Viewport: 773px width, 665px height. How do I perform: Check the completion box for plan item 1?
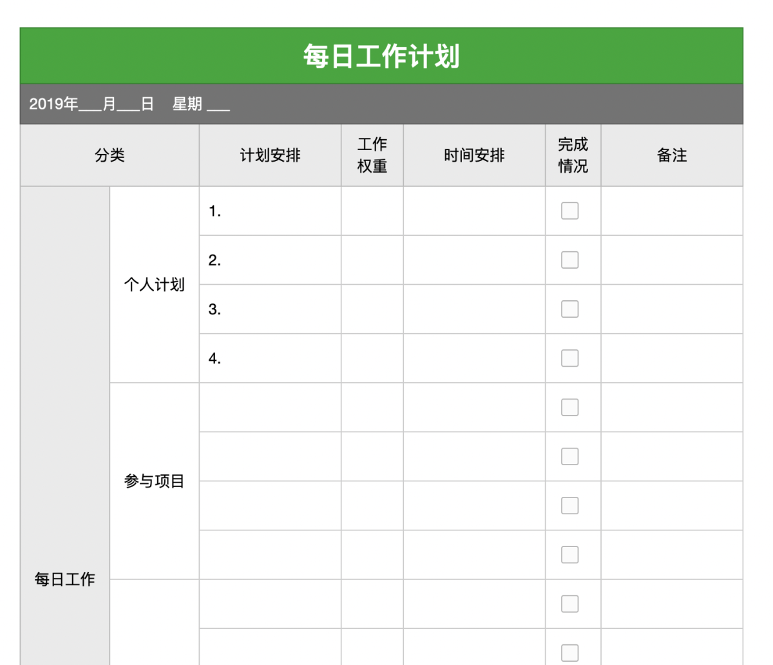pyautogui.click(x=569, y=211)
